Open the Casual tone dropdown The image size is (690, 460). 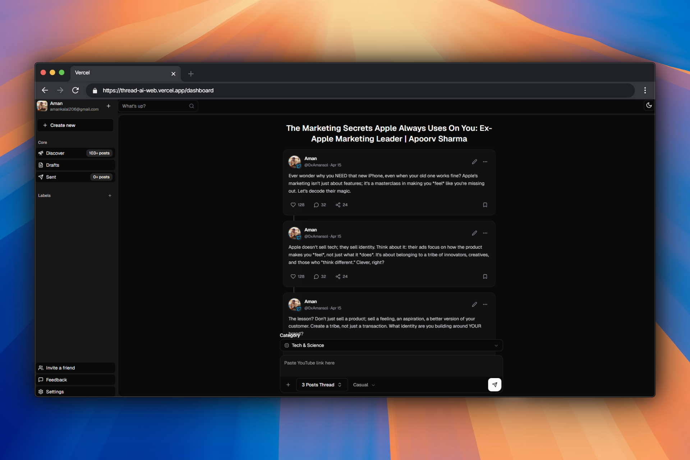[x=364, y=385]
